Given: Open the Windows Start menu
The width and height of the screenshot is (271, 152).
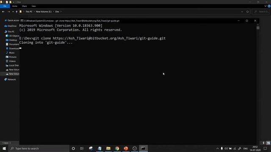Looking at the screenshot, I should click(x=4, y=148).
